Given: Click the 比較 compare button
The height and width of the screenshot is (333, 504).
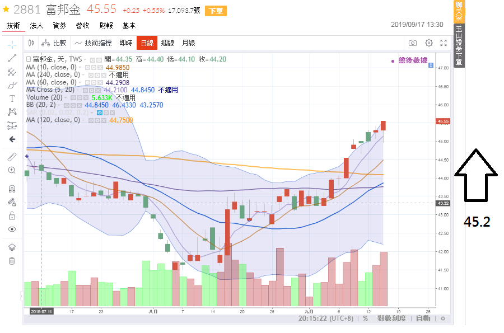Looking at the screenshot, I should (x=54, y=43).
